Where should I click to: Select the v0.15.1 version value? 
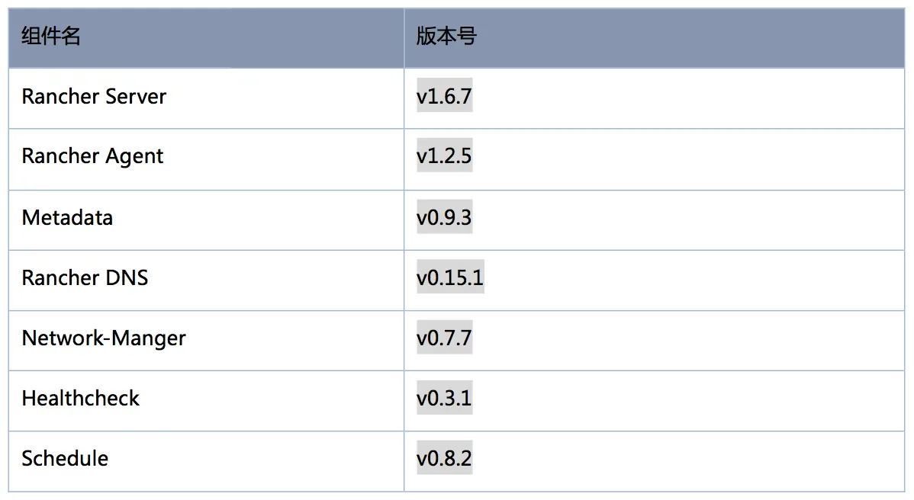pos(450,277)
